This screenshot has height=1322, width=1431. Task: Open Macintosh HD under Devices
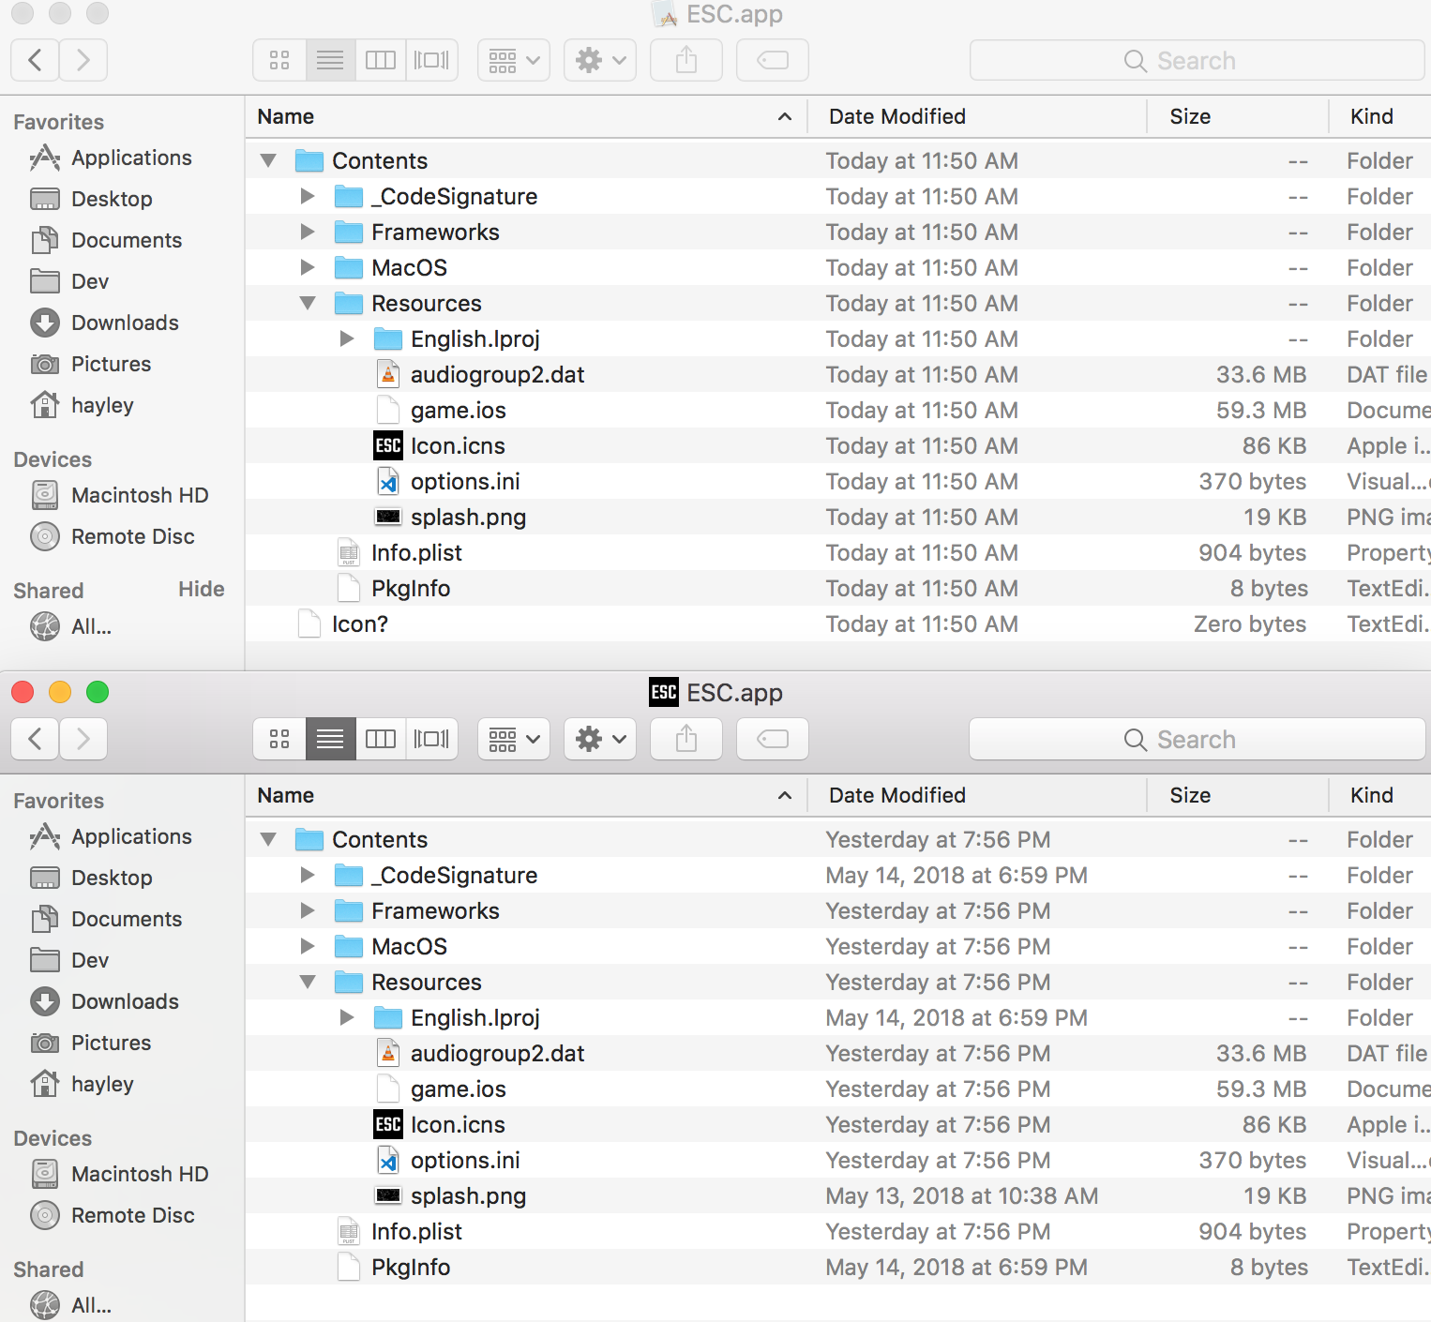coord(140,495)
